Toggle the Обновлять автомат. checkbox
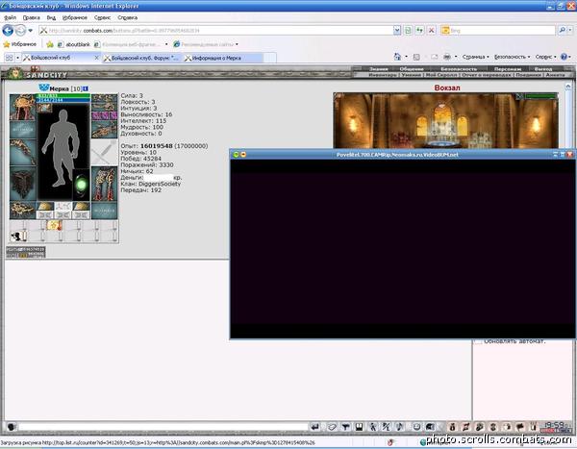This screenshot has width=577, height=449. 478,341
